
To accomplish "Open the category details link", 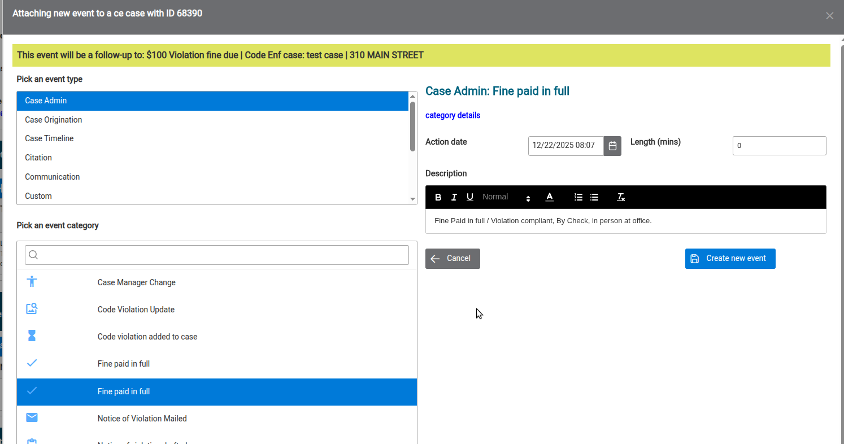I will (x=453, y=115).
